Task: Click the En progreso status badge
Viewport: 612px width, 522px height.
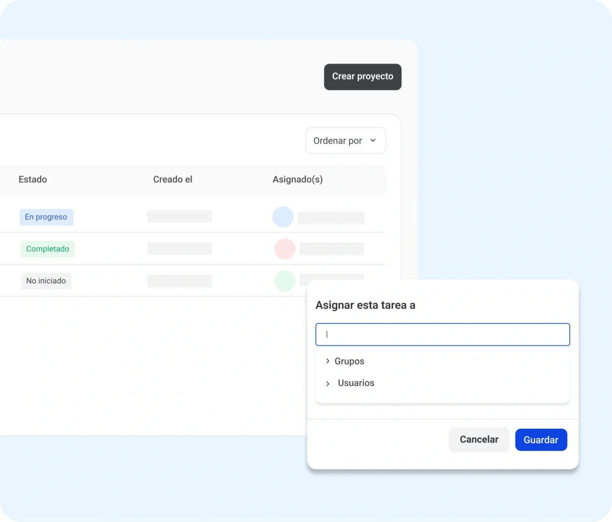Action: click(46, 217)
